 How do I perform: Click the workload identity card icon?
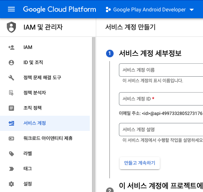click(x=11, y=138)
